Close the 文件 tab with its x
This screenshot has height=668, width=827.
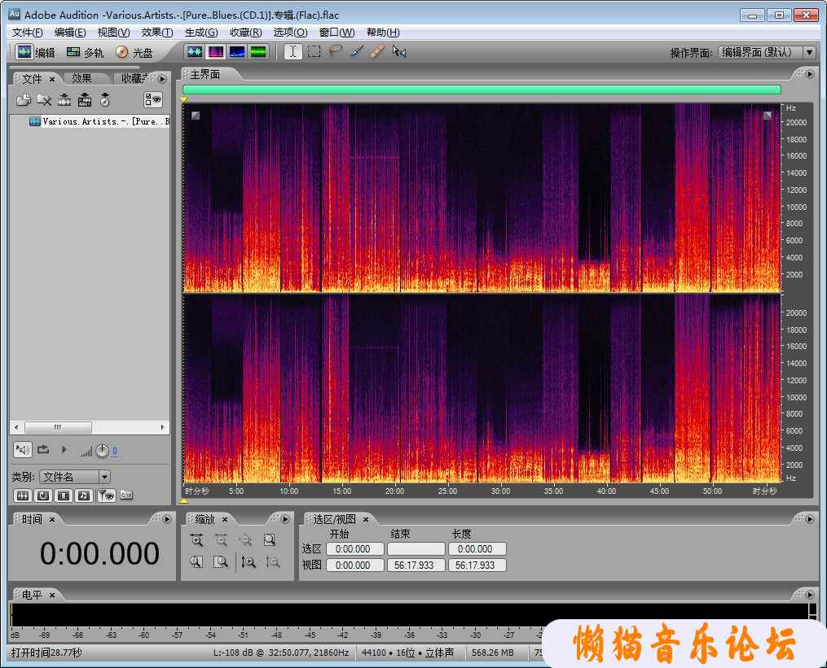pyautogui.click(x=52, y=79)
